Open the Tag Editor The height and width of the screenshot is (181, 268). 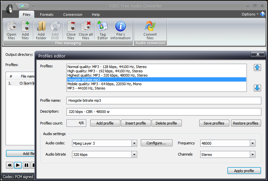click(102, 30)
